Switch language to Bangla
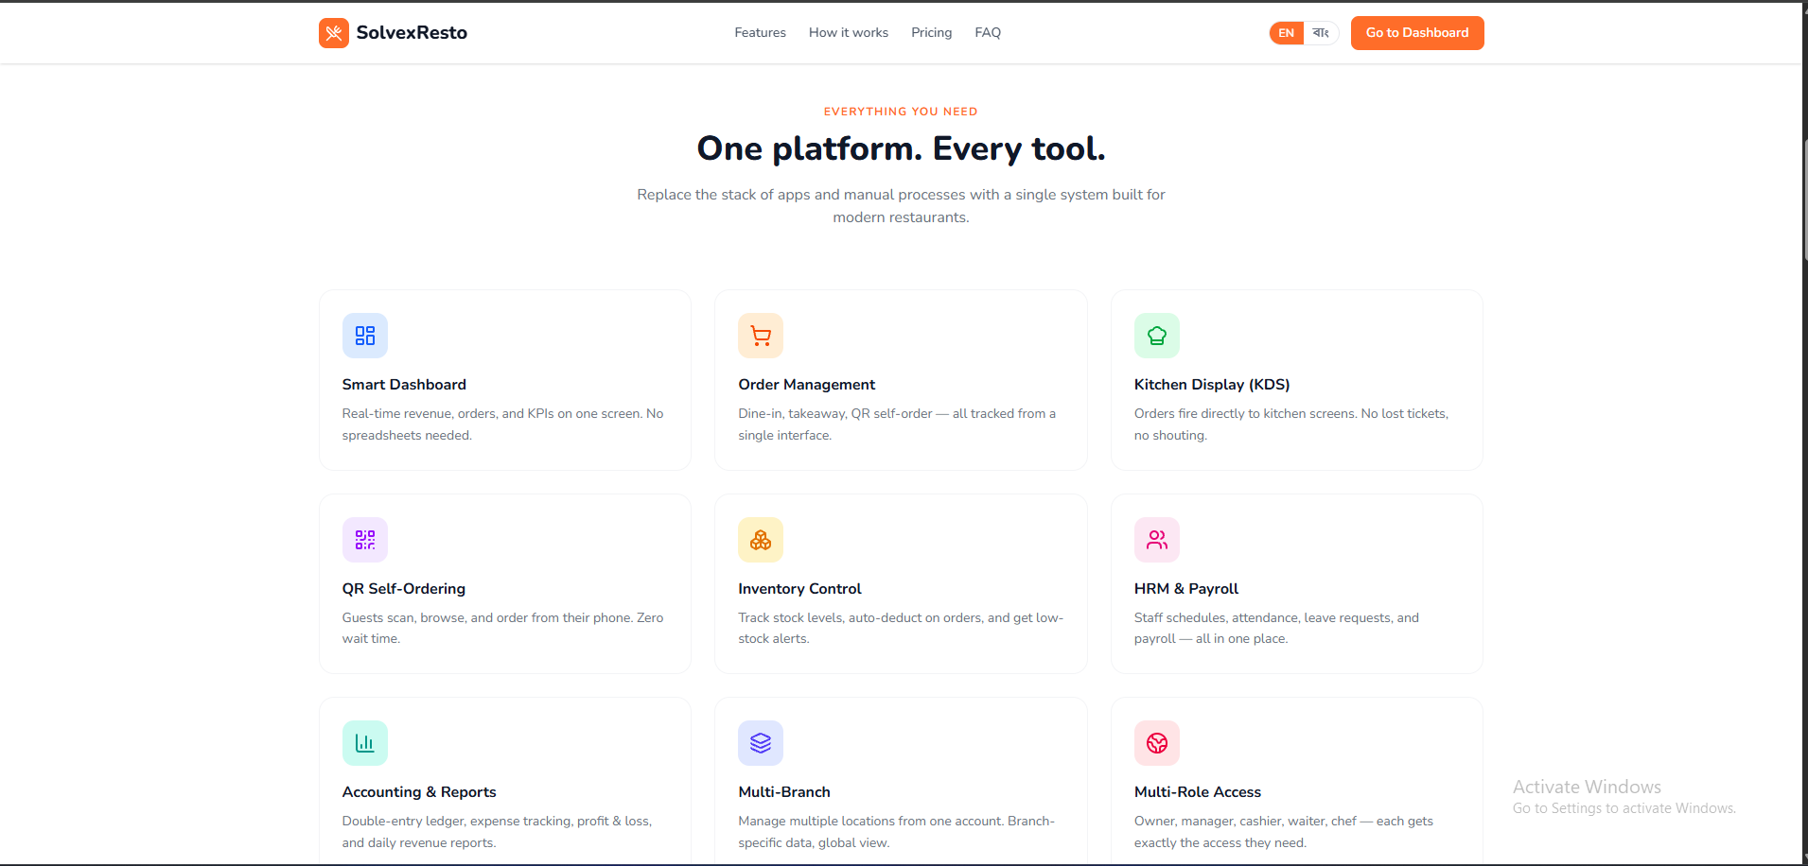 (1321, 33)
